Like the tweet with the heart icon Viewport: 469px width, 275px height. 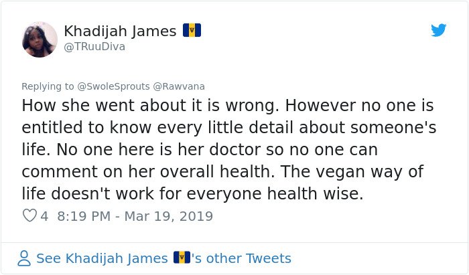pos(29,215)
